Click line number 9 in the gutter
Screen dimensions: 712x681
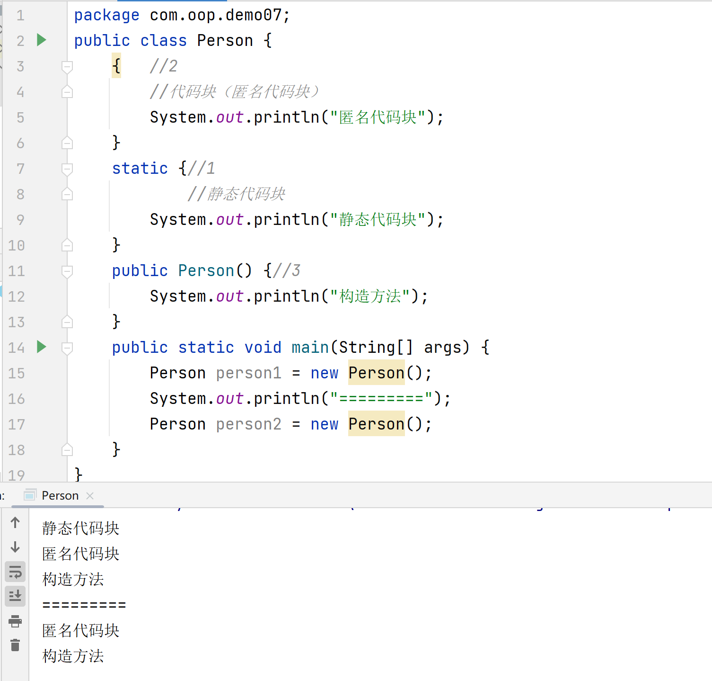(20, 220)
